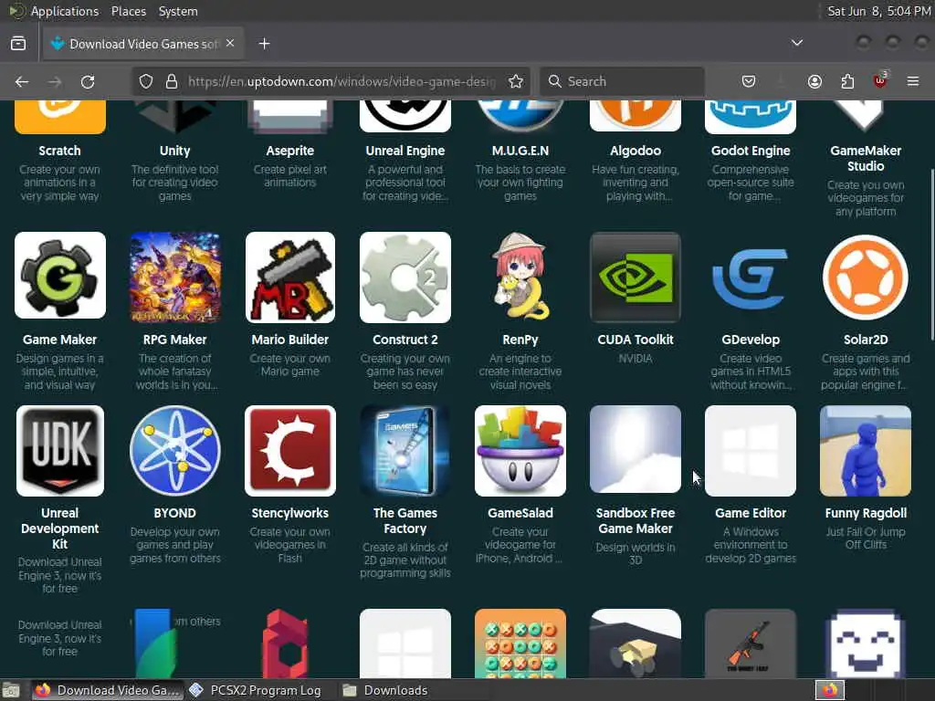Open the Game Maker gear icon
The image size is (935, 701).
[60, 276]
